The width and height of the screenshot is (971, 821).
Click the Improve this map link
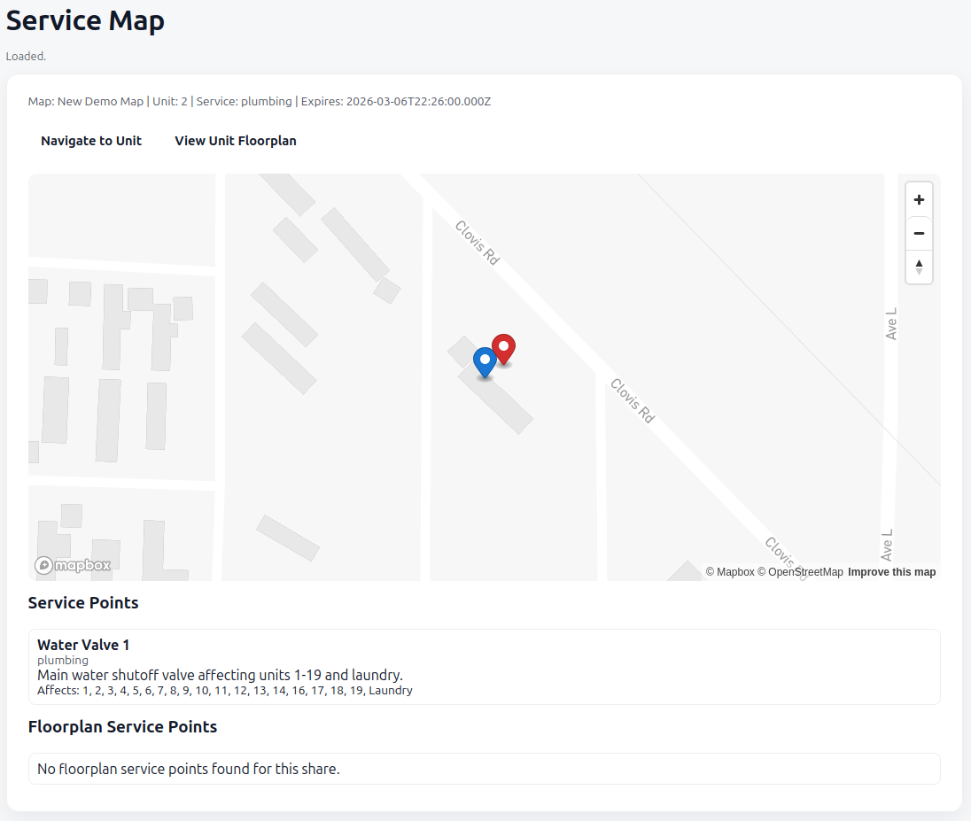(x=891, y=572)
